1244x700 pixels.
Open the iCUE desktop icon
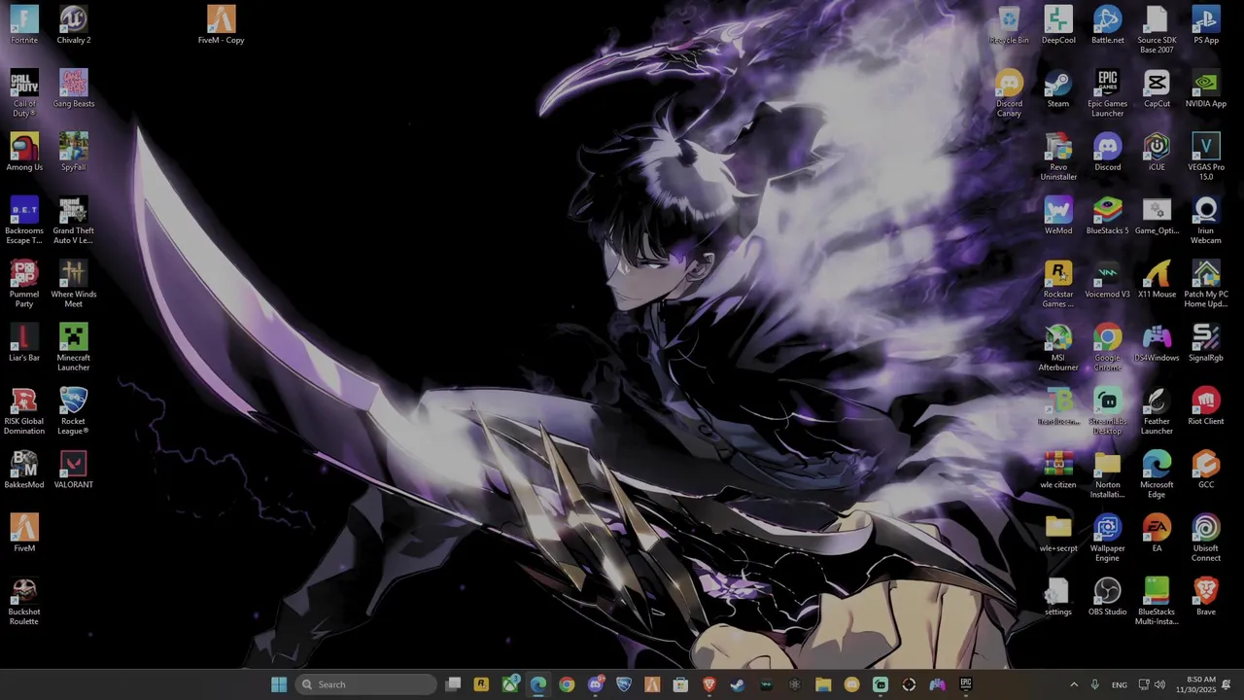coord(1157,152)
